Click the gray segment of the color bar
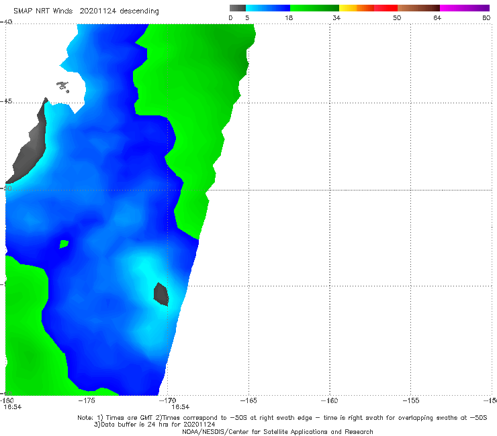The height and width of the screenshot is (436, 497). [x=238, y=8]
